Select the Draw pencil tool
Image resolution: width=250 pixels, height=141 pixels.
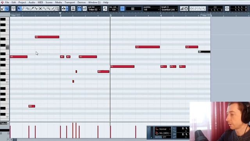coord(23,9)
